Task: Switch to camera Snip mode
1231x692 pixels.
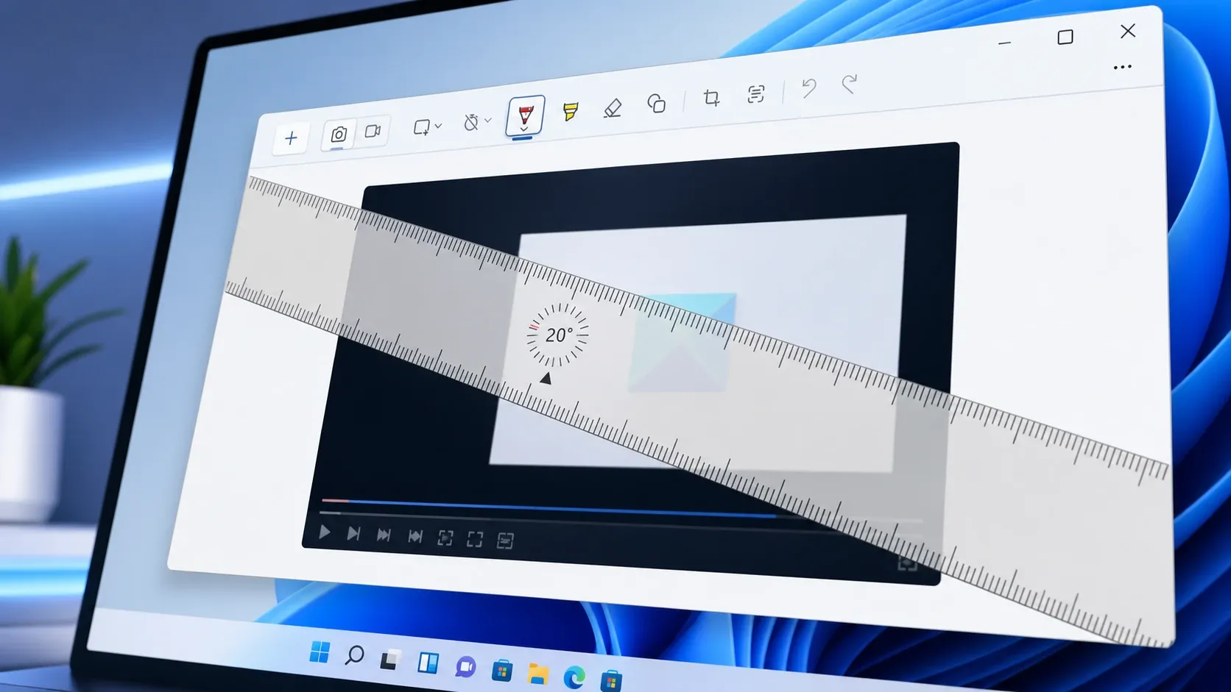Action: 339,135
